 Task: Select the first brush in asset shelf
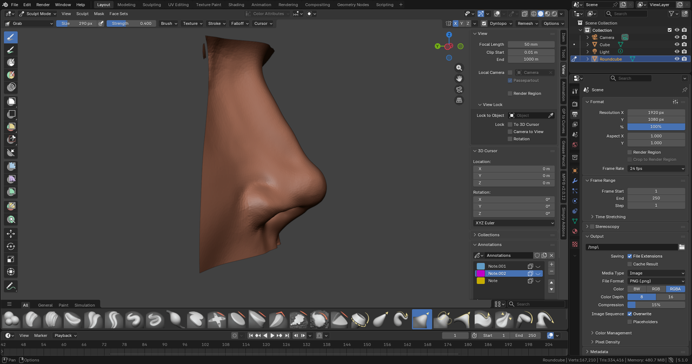tap(11, 319)
